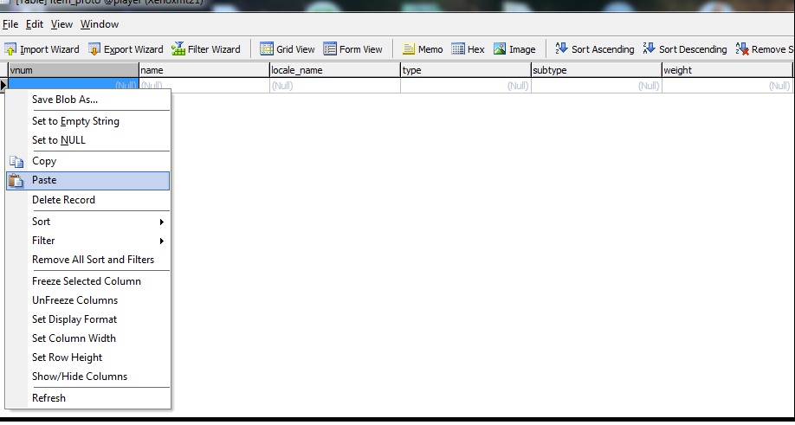The height and width of the screenshot is (425, 795).
Task: Click the weight column header
Action: [x=727, y=70]
